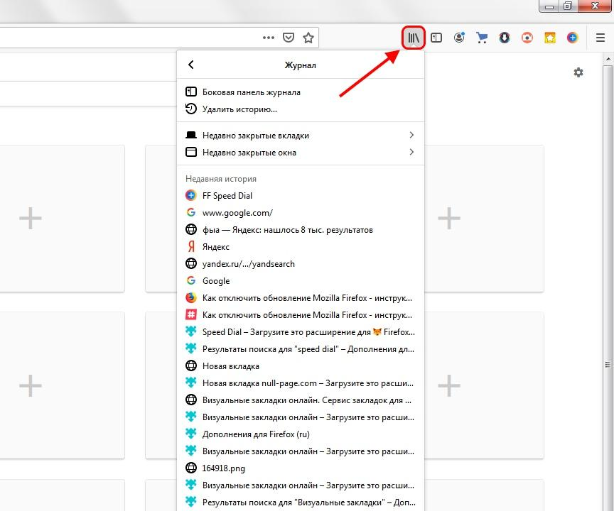614x511 pixels.
Task: Click the download arrow extension icon
Action: tap(505, 38)
